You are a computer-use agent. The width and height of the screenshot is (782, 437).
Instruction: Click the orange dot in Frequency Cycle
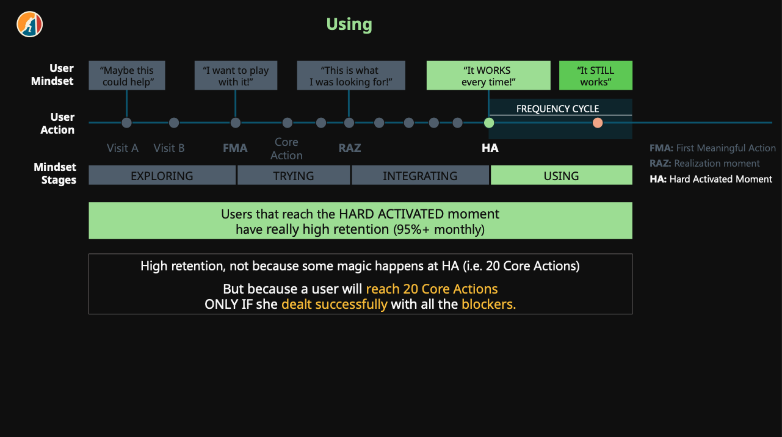coord(598,123)
